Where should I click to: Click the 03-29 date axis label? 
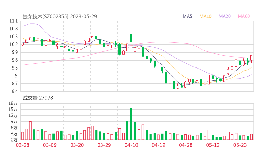pos(104,145)
